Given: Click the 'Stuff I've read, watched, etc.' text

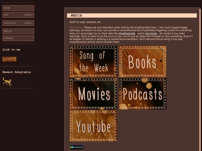Looking at the screenshot, I should 85,22.
